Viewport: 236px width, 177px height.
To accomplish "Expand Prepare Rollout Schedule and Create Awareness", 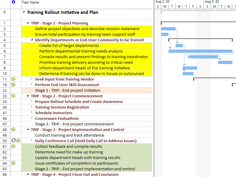I will point(32,101).
